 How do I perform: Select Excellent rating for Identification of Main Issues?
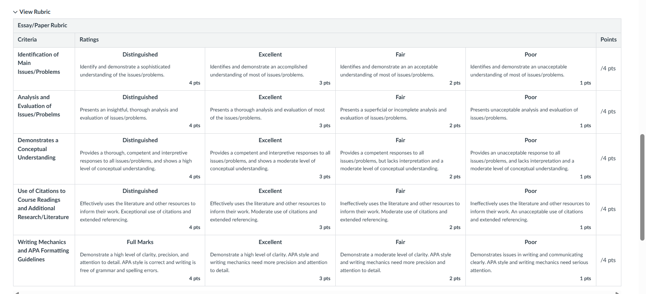click(270, 69)
